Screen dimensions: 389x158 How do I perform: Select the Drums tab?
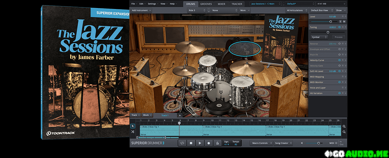(x=191, y=4)
